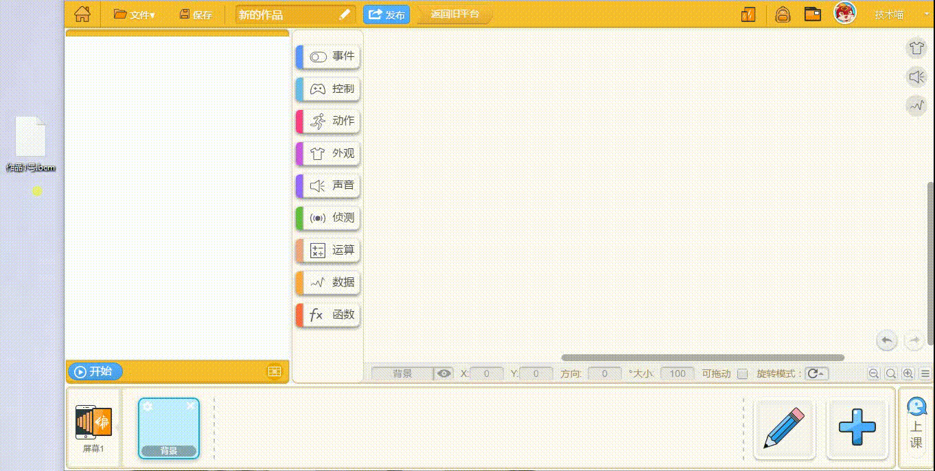The height and width of the screenshot is (471, 935).
Task: Open the backpack icon in the header
Action: click(x=783, y=14)
